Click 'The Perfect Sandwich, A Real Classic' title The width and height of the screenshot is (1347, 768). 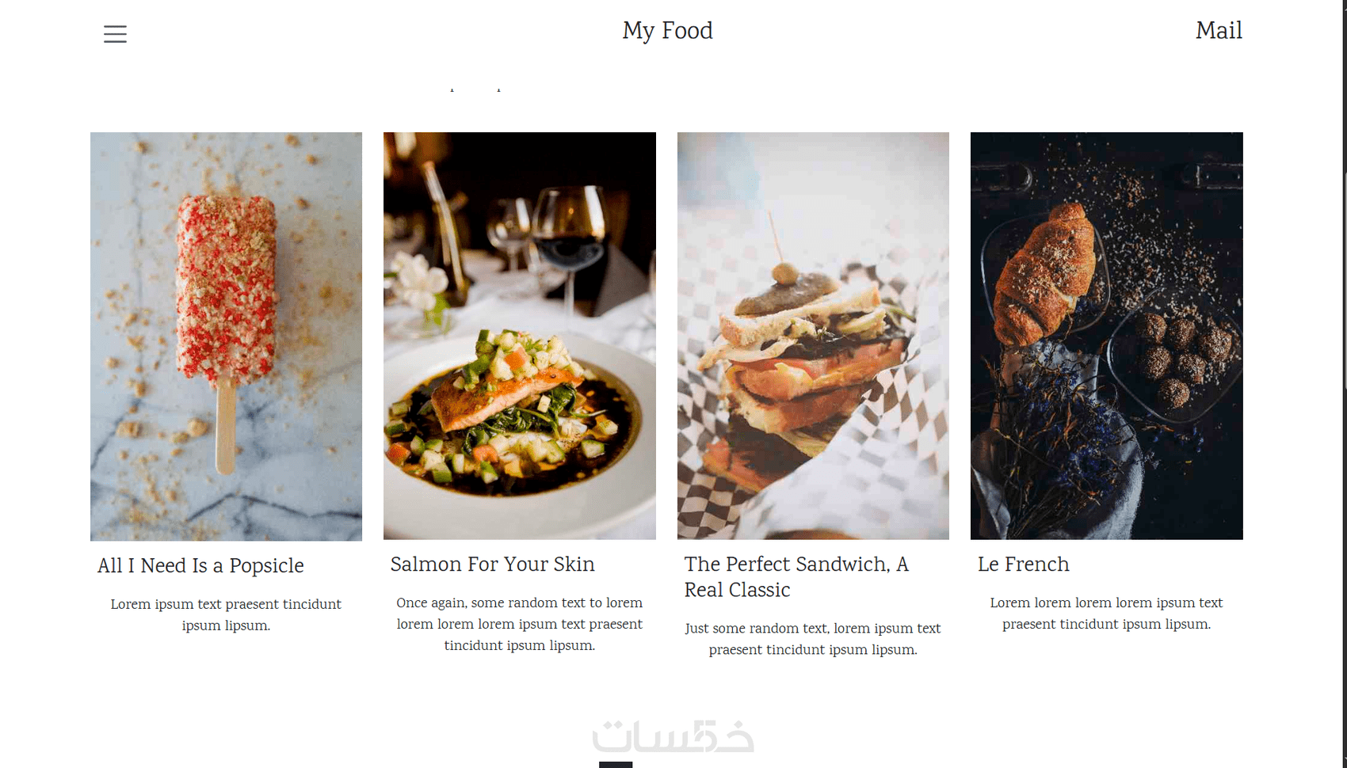tap(796, 576)
